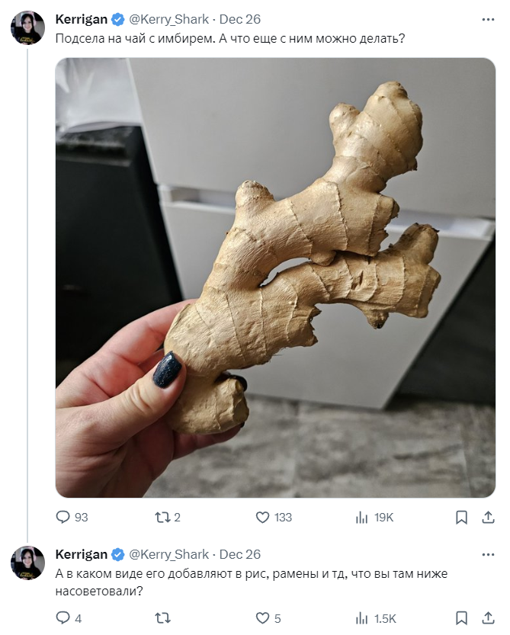Bookmark the first tweet with ginger photo
Viewport: 510px width, 635px height.
click(x=461, y=517)
